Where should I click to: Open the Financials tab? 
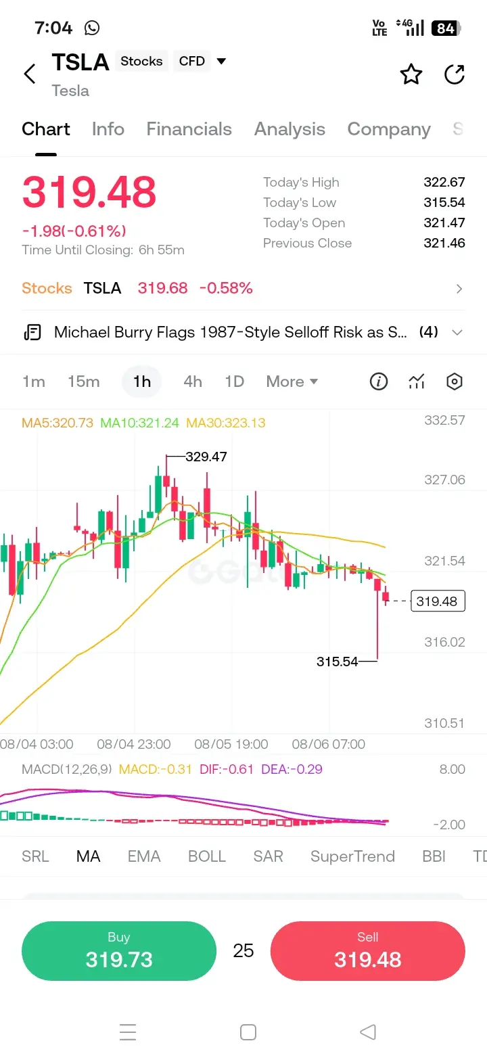pos(189,129)
